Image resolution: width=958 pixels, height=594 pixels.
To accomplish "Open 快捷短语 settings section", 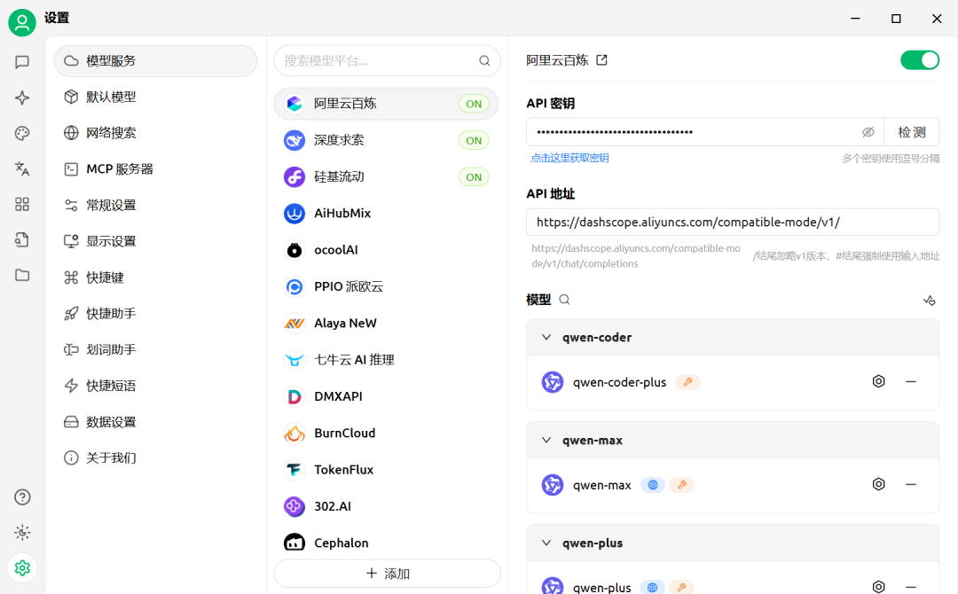I will point(155,386).
